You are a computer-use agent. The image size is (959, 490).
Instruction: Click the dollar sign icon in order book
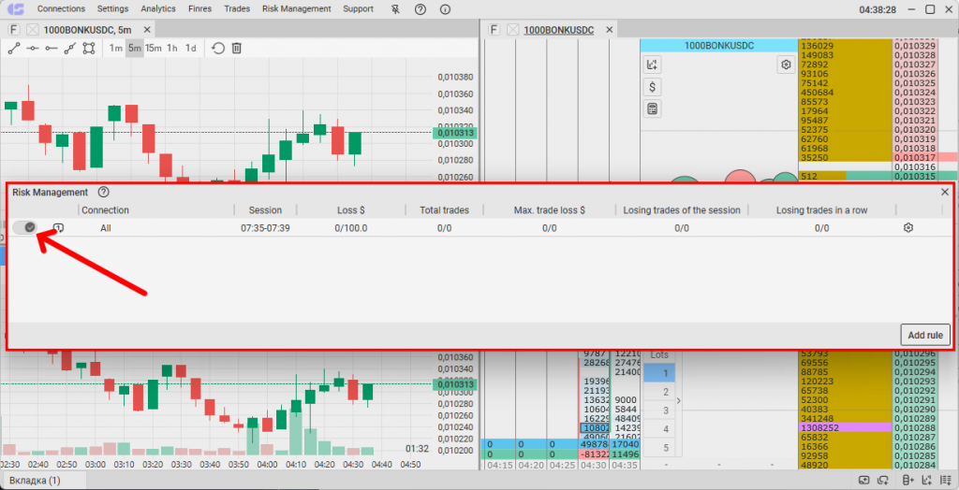[653, 87]
